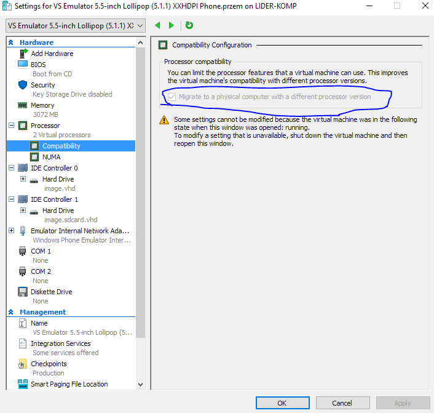This screenshot has width=434, height=413.
Task: Click the tree scrollbar up arrow
Action: pos(140,42)
